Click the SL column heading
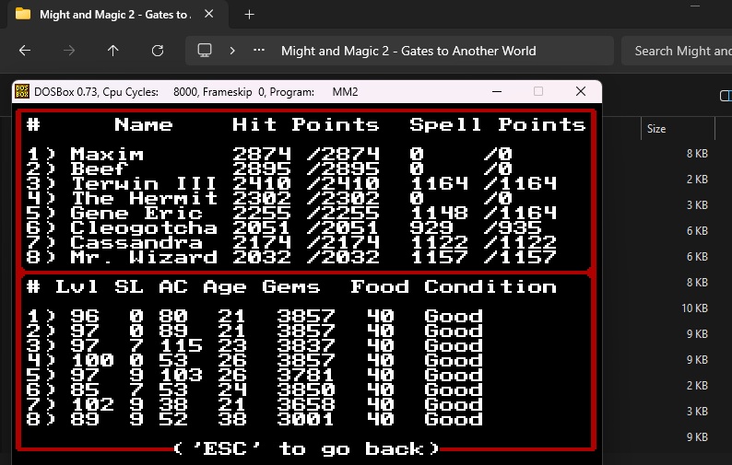The width and height of the screenshot is (732, 465). point(129,286)
